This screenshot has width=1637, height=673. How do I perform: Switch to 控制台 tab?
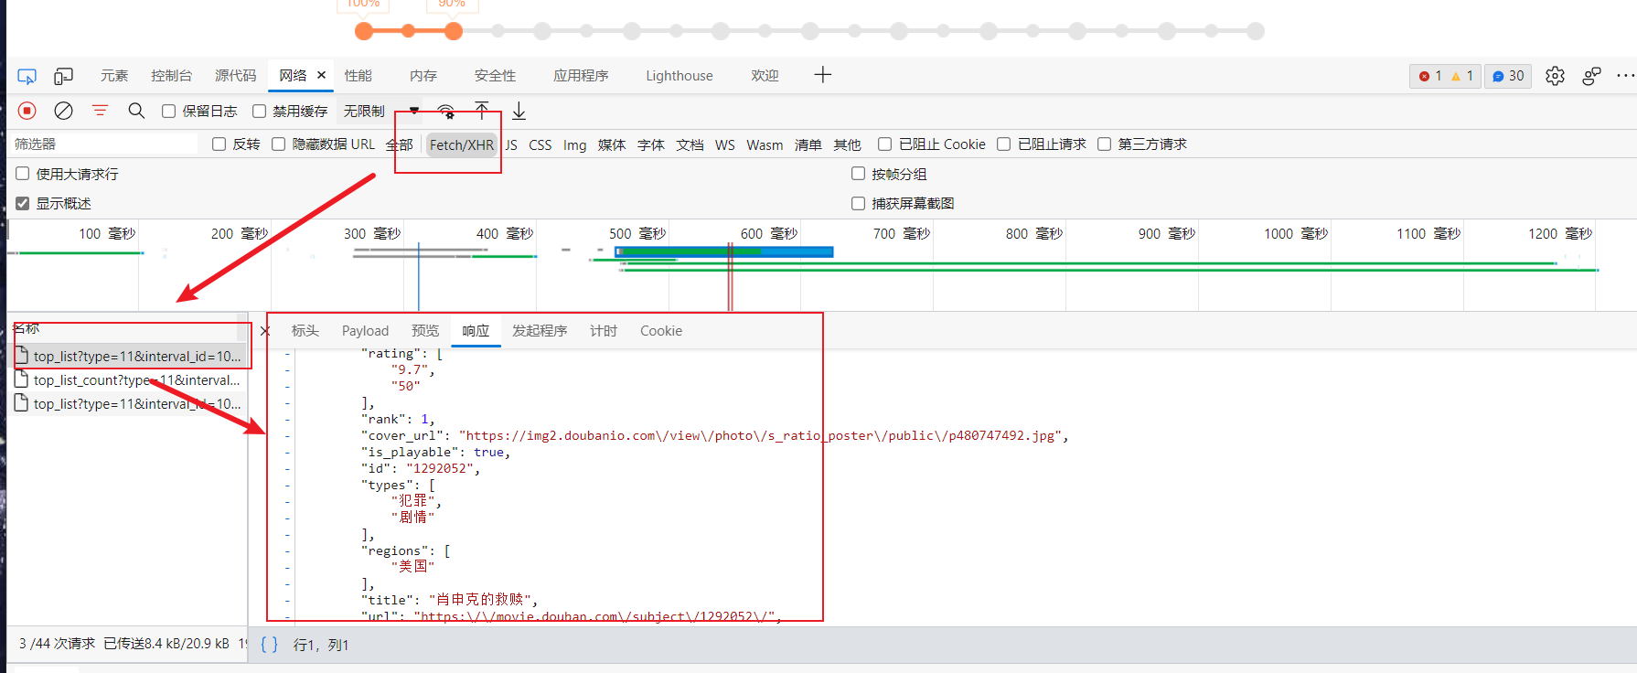click(x=171, y=76)
